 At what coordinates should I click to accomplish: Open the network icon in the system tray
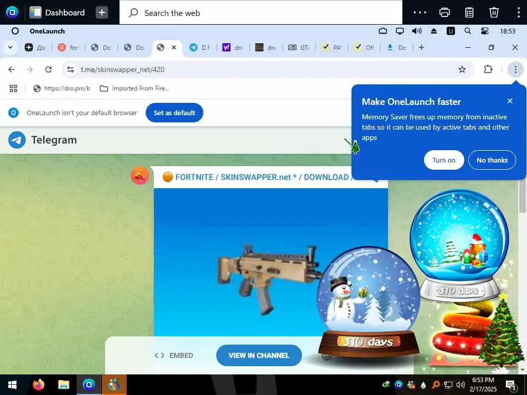[448, 385]
